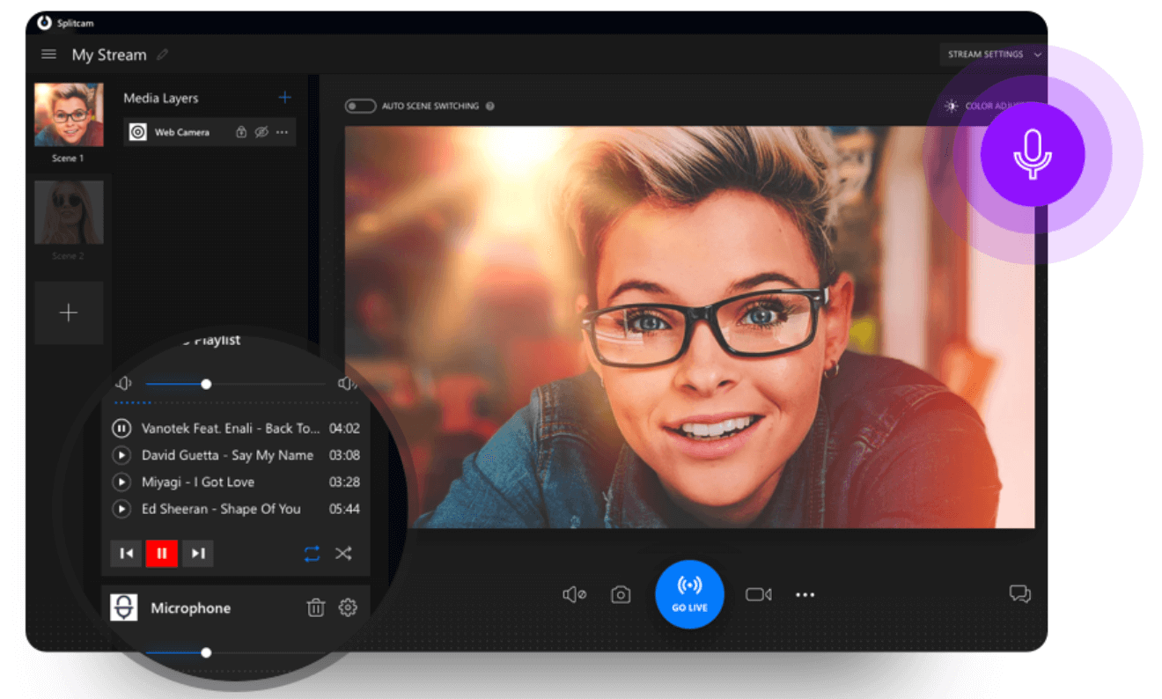Click the Color Adjust icon above the preview
Viewport: 1162px width, 699px height.
click(951, 106)
